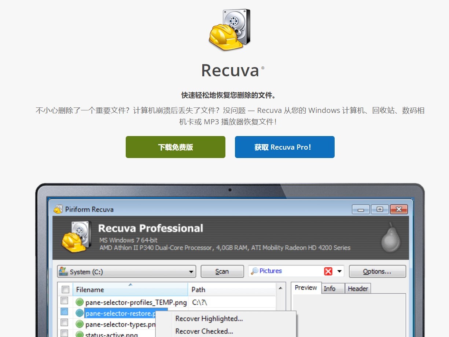This screenshot has width=449, height=337.
Task: Click green status icon of pane-selector-profiles_TEMP.png
Action: 80,302
